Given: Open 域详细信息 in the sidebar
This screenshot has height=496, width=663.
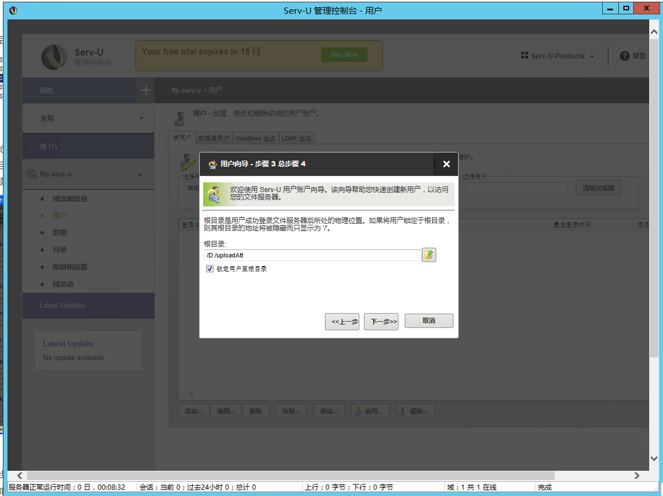Looking at the screenshot, I should click(70, 198).
